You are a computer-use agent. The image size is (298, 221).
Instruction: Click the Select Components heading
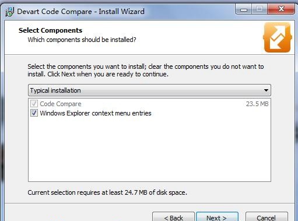point(50,30)
